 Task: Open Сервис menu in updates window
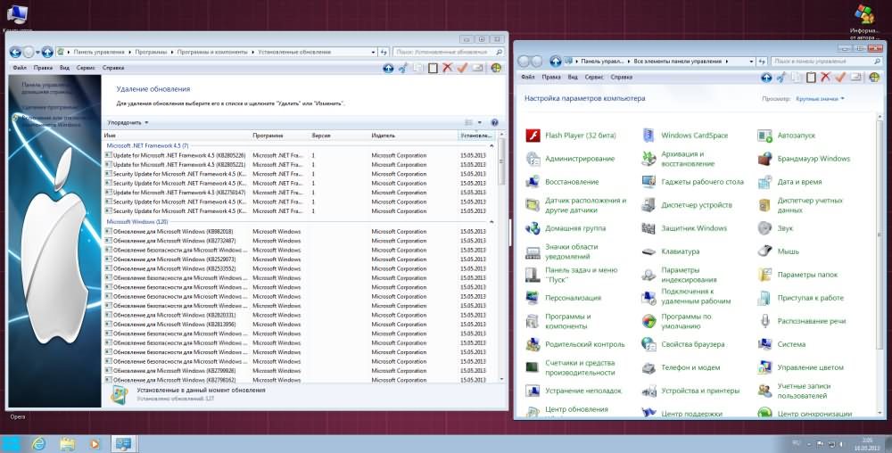pos(86,68)
